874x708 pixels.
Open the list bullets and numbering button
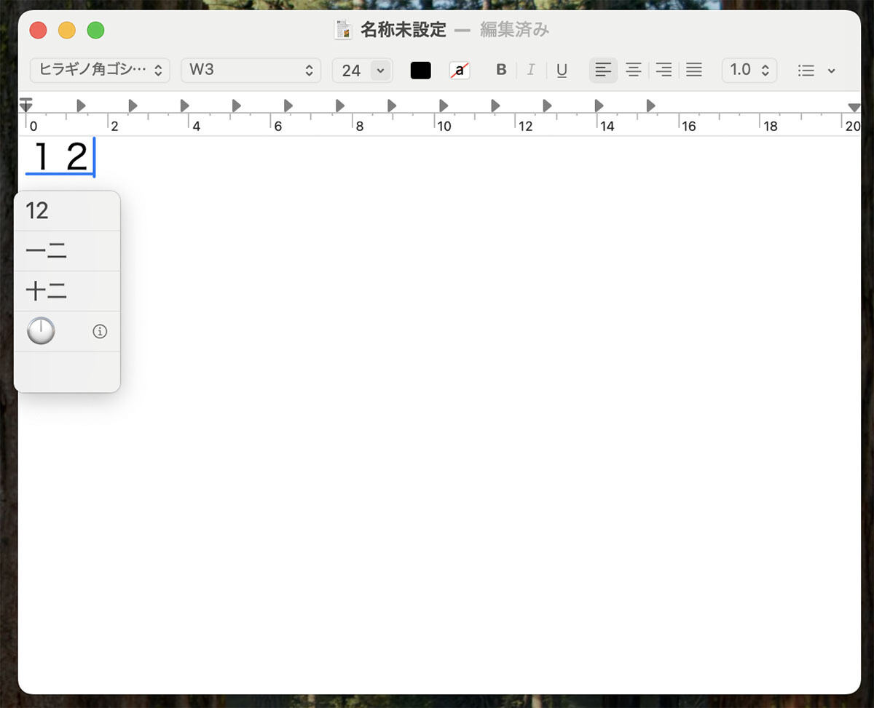815,71
